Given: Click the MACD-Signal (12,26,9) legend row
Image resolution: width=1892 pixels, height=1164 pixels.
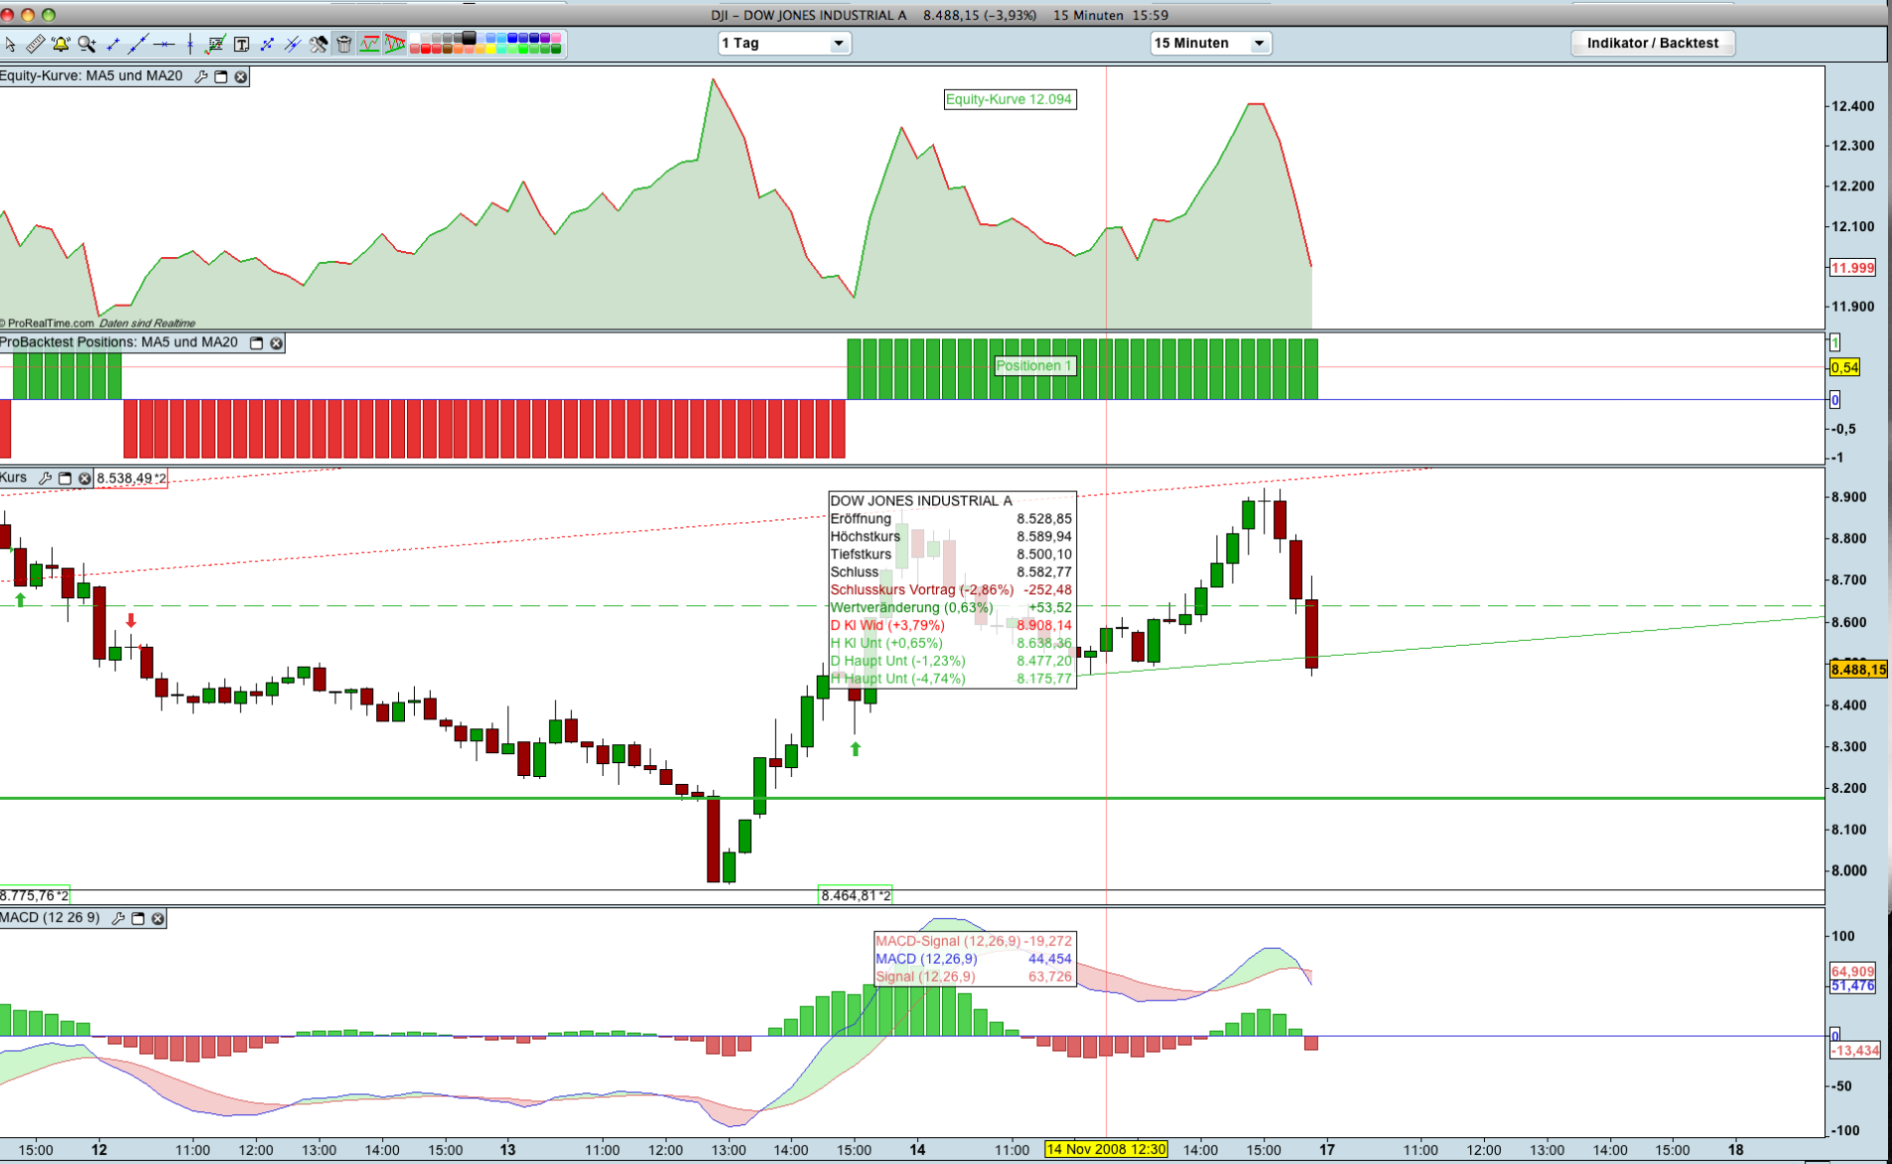Looking at the screenshot, I should [974, 941].
